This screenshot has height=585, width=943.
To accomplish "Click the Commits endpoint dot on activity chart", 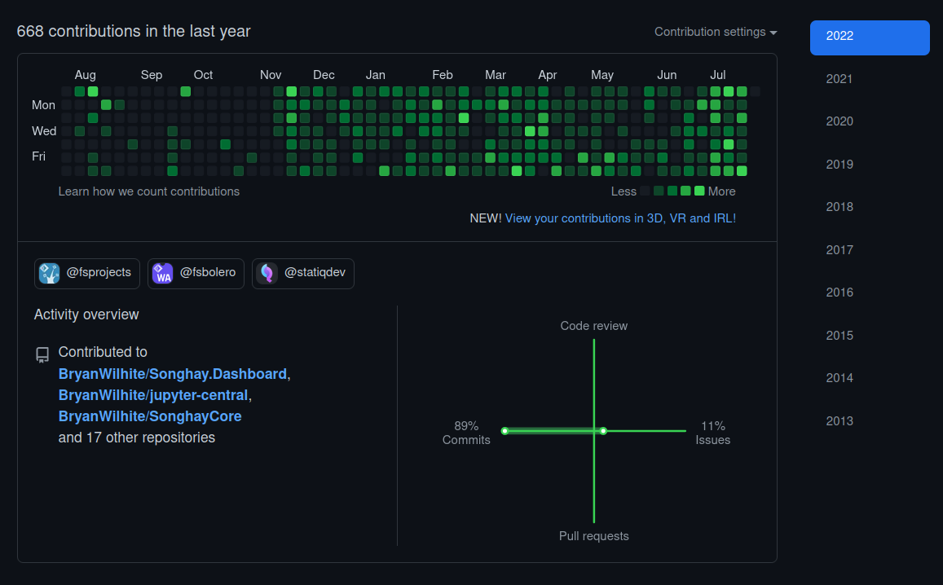I will tap(505, 430).
